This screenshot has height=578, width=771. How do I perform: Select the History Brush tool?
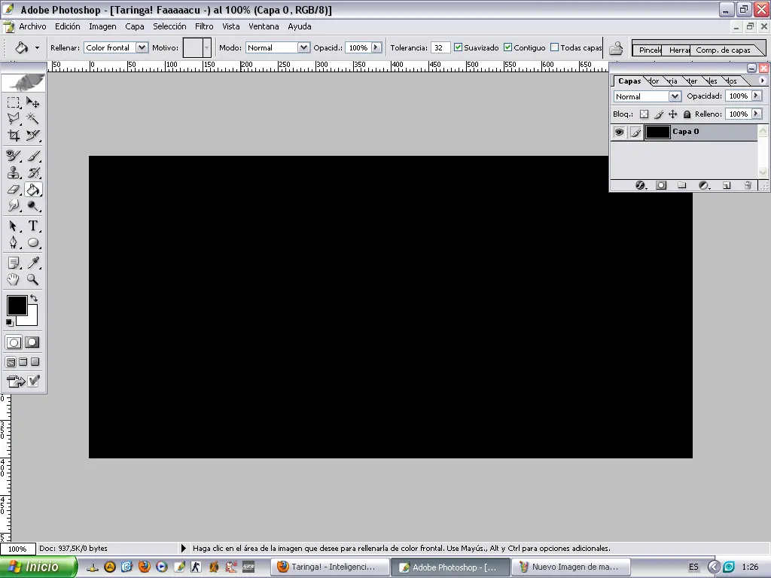coord(33,172)
